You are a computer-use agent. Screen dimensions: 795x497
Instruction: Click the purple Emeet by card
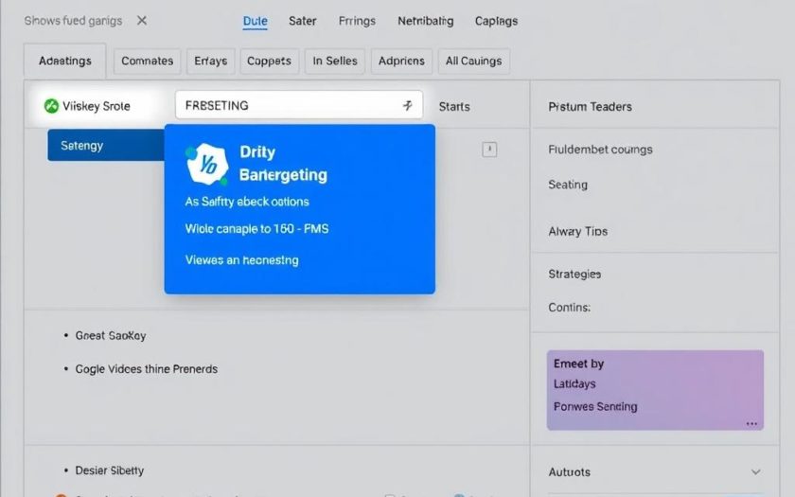point(655,388)
